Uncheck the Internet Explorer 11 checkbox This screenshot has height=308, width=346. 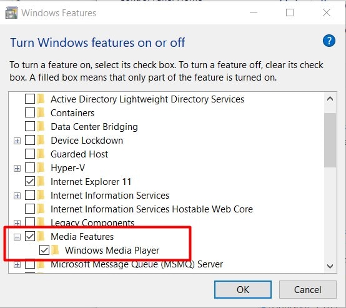click(30, 181)
